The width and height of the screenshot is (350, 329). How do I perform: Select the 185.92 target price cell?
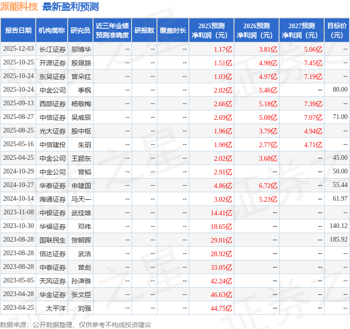tap(338, 240)
